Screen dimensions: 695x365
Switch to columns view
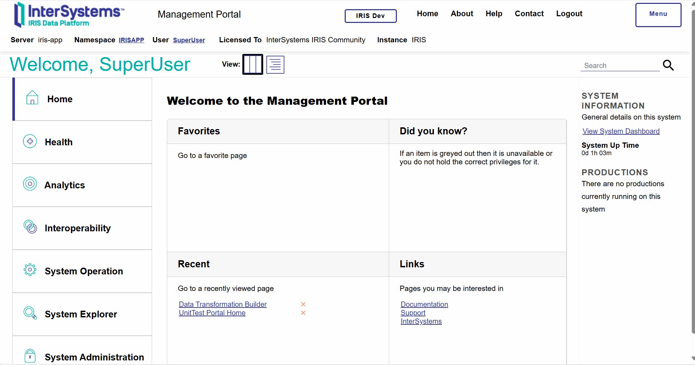click(253, 65)
